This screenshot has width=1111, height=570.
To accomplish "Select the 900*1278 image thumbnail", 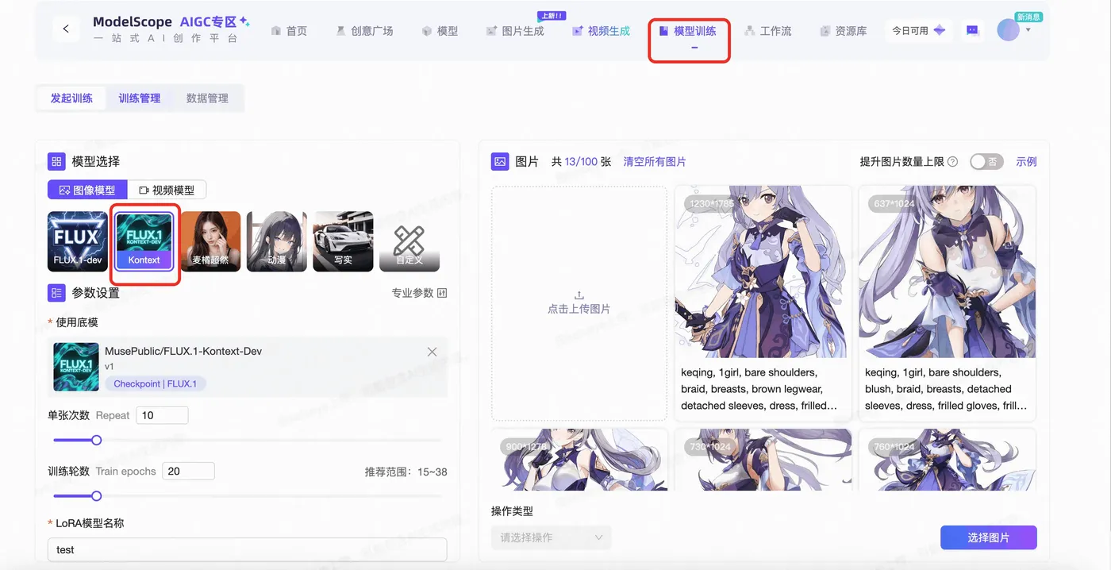I will coord(579,460).
